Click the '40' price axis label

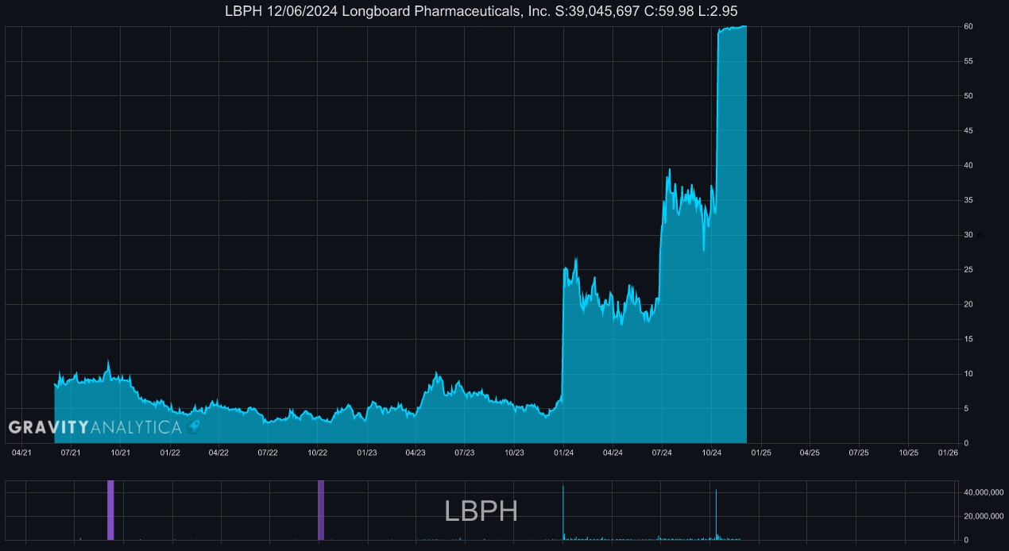968,165
